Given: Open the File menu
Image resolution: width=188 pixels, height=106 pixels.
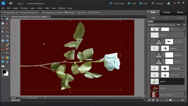Looking at the screenshot, I should pos(3,8).
